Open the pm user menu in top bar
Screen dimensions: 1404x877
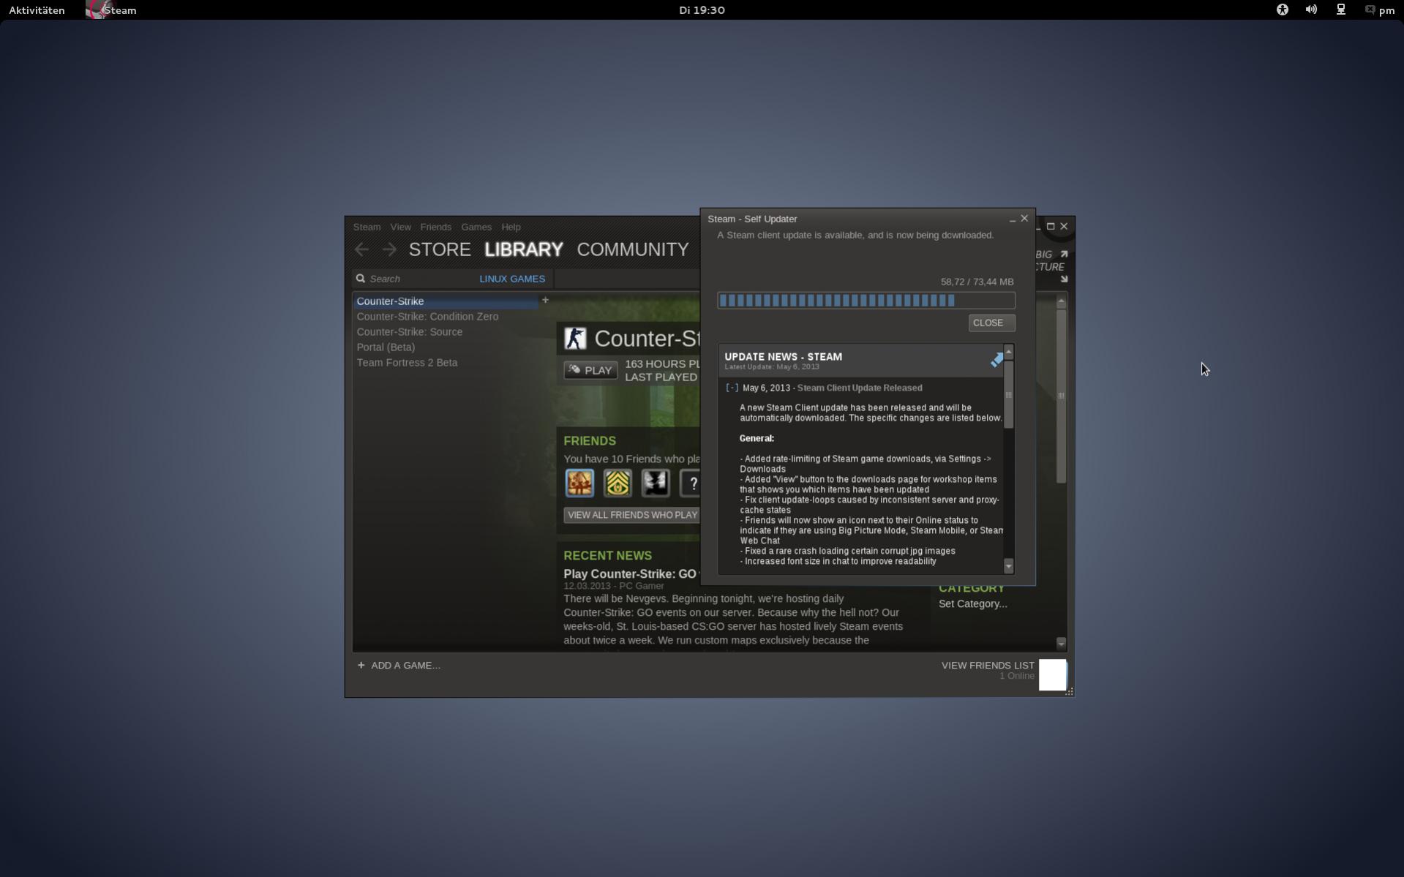[1379, 10]
